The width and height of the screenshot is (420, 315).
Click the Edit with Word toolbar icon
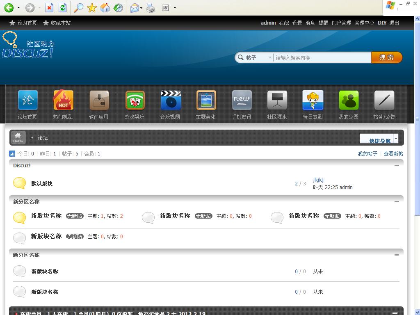166,8
